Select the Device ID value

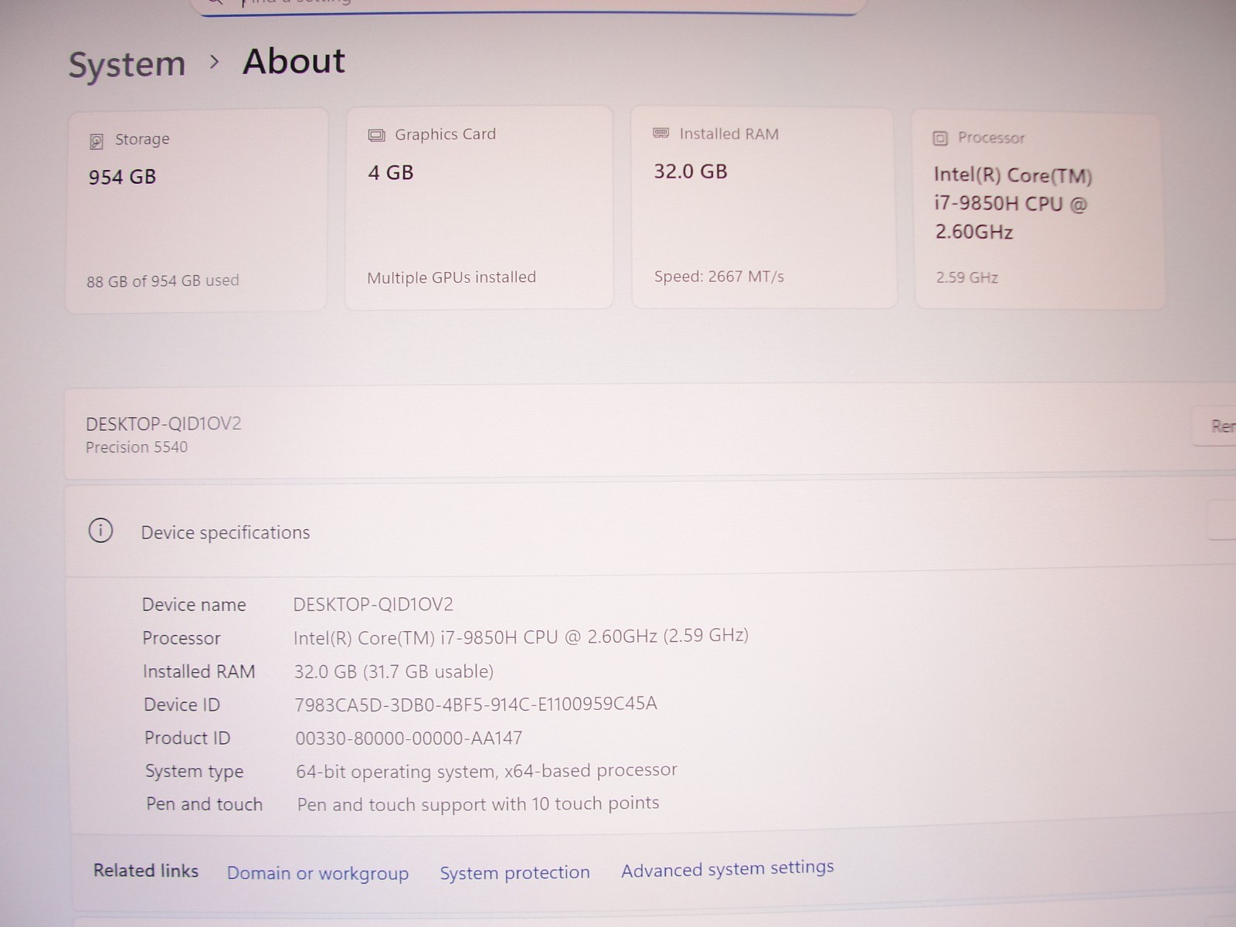(476, 704)
